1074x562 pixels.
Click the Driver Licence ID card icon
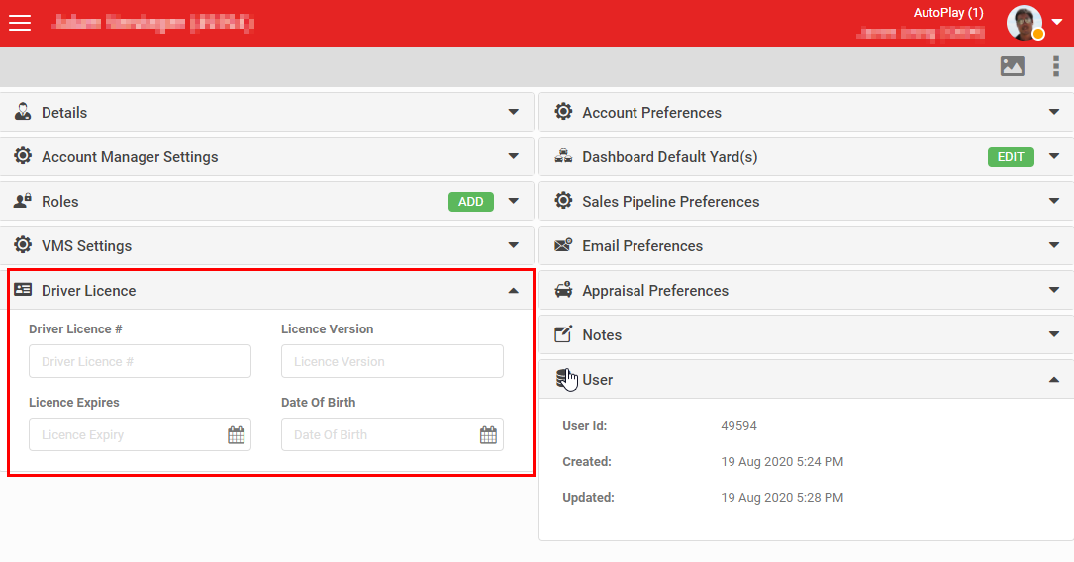point(23,290)
